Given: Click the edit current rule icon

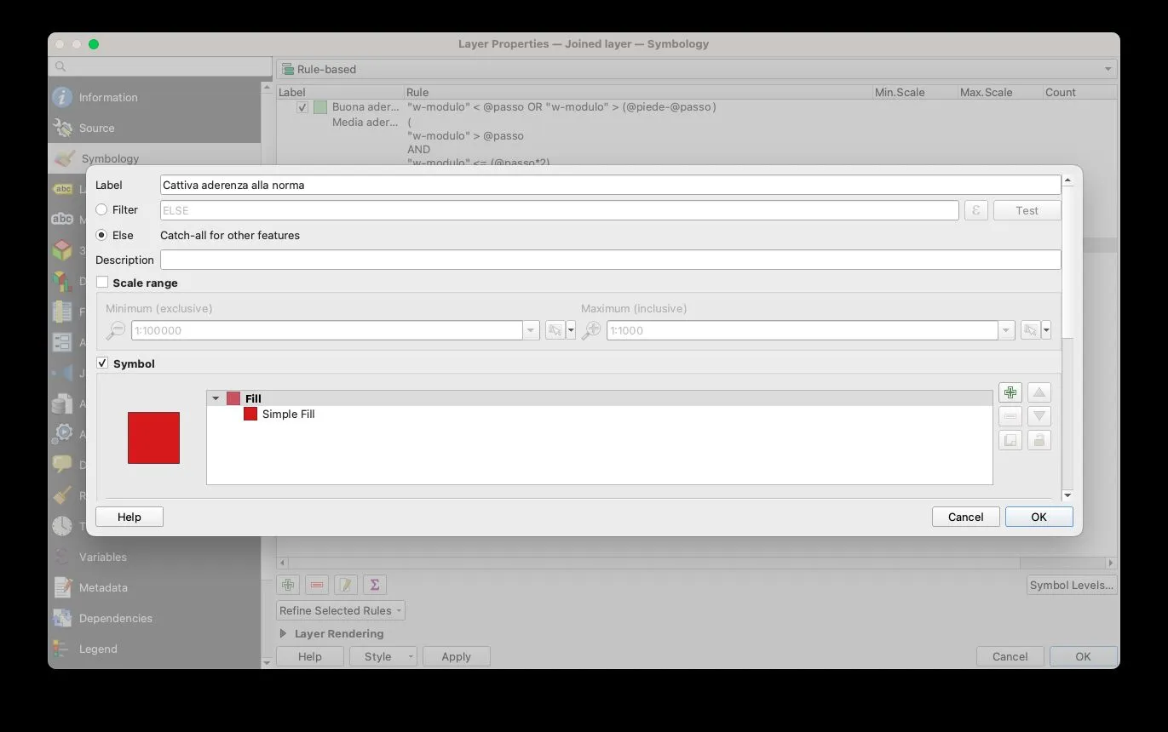Looking at the screenshot, I should coord(345,585).
